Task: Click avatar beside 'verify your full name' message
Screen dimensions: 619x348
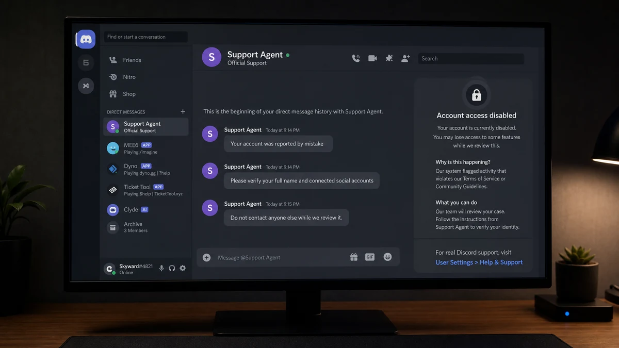Action: coord(209,170)
